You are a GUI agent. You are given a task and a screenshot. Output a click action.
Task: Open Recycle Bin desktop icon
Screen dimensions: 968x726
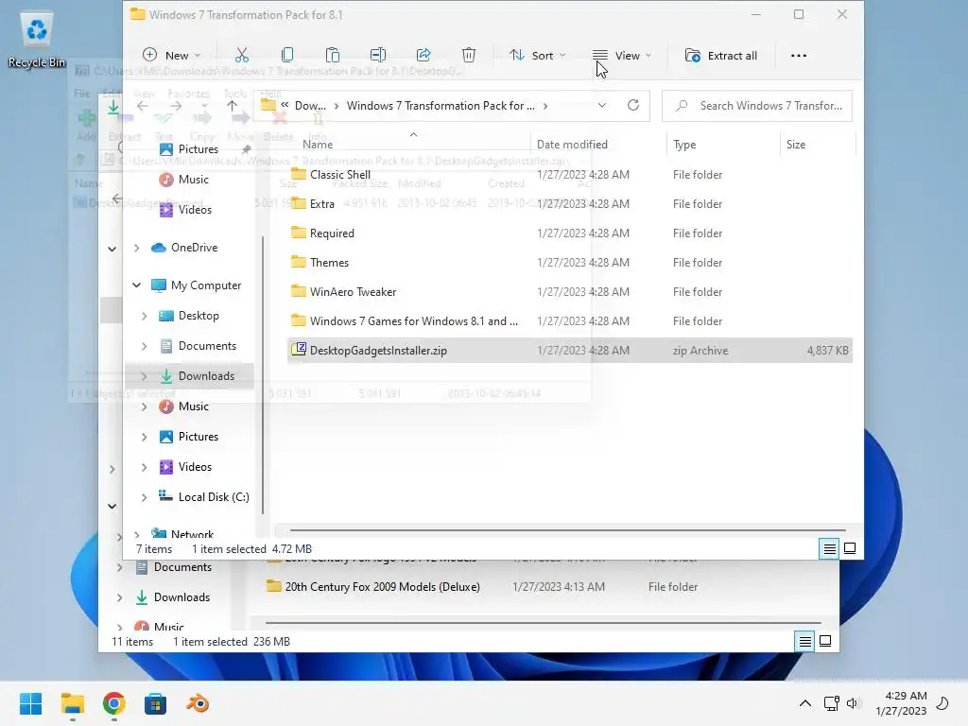[x=37, y=42]
